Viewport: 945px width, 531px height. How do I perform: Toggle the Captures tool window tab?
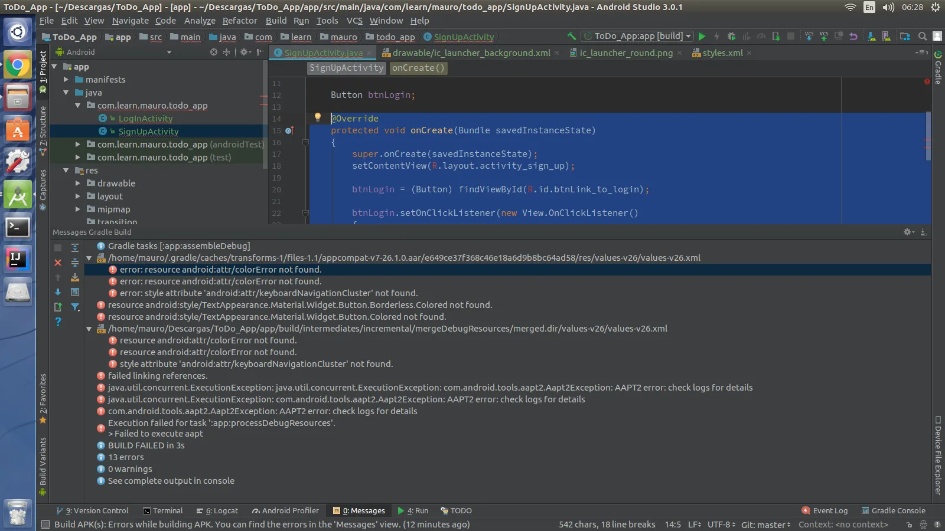(43, 189)
